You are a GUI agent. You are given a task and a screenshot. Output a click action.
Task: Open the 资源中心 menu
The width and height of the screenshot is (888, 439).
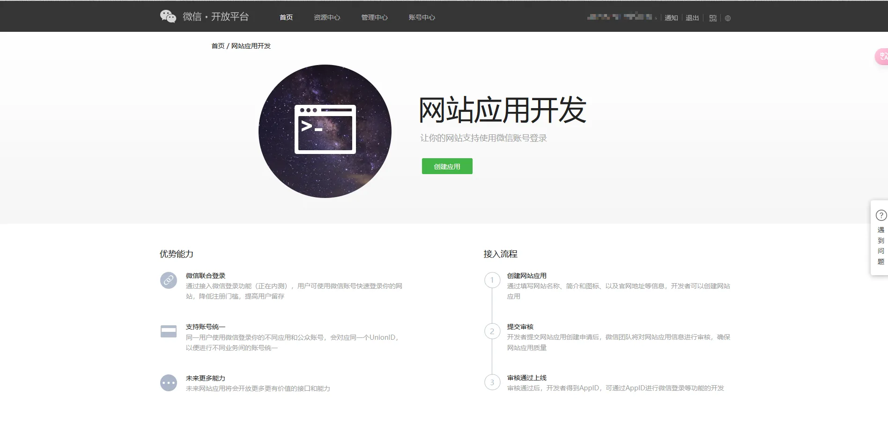pos(326,17)
